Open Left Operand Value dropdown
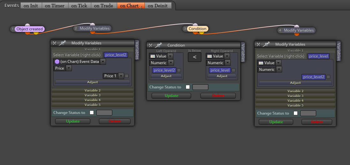350x165 pixels. pyautogui.click(x=170, y=56)
